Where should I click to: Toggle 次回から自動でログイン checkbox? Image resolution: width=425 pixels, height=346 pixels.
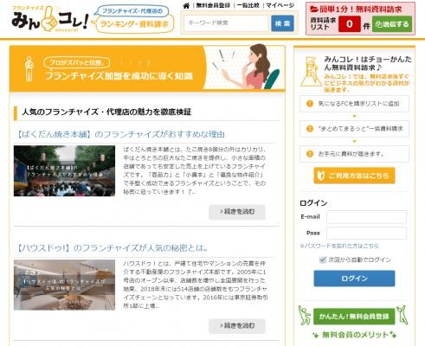click(323, 259)
